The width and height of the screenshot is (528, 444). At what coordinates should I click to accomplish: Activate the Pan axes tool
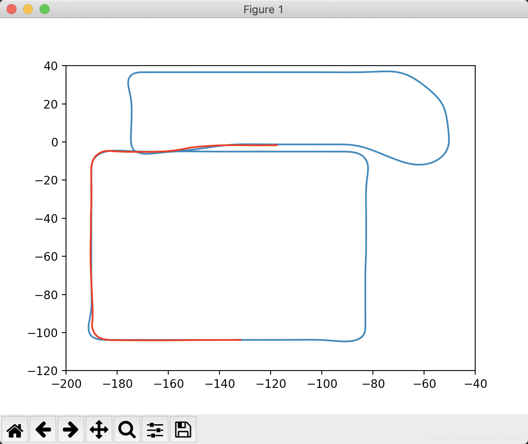pos(99,430)
